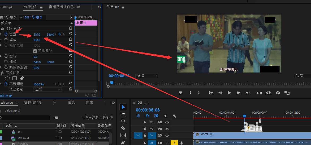Toggle Rotation (旋转) stopwatch animation

(6, 56)
